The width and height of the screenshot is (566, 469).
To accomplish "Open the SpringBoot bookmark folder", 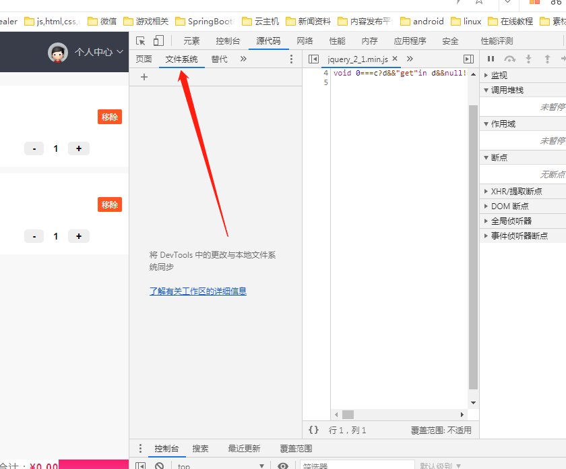I will coord(205,22).
